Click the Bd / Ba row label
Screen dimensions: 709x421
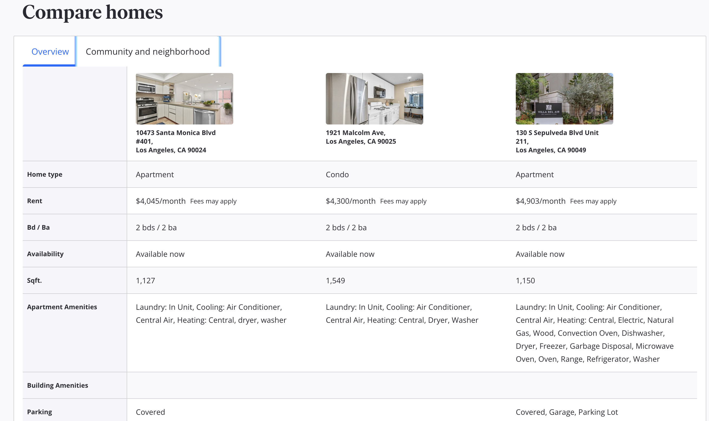pyautogui.click(x=38, y=228)
